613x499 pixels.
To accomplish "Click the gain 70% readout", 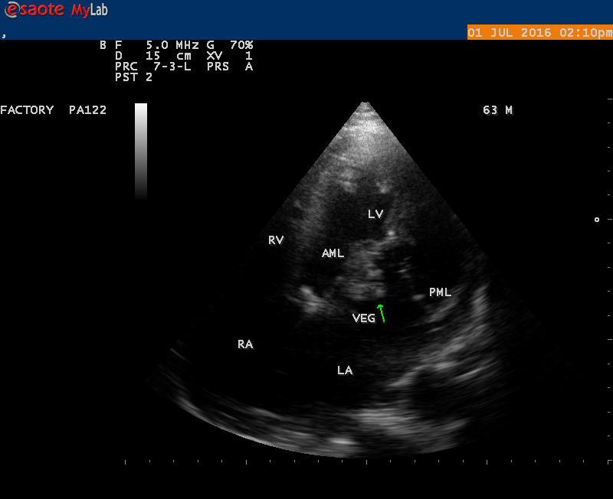I will (x=228, y=45).
